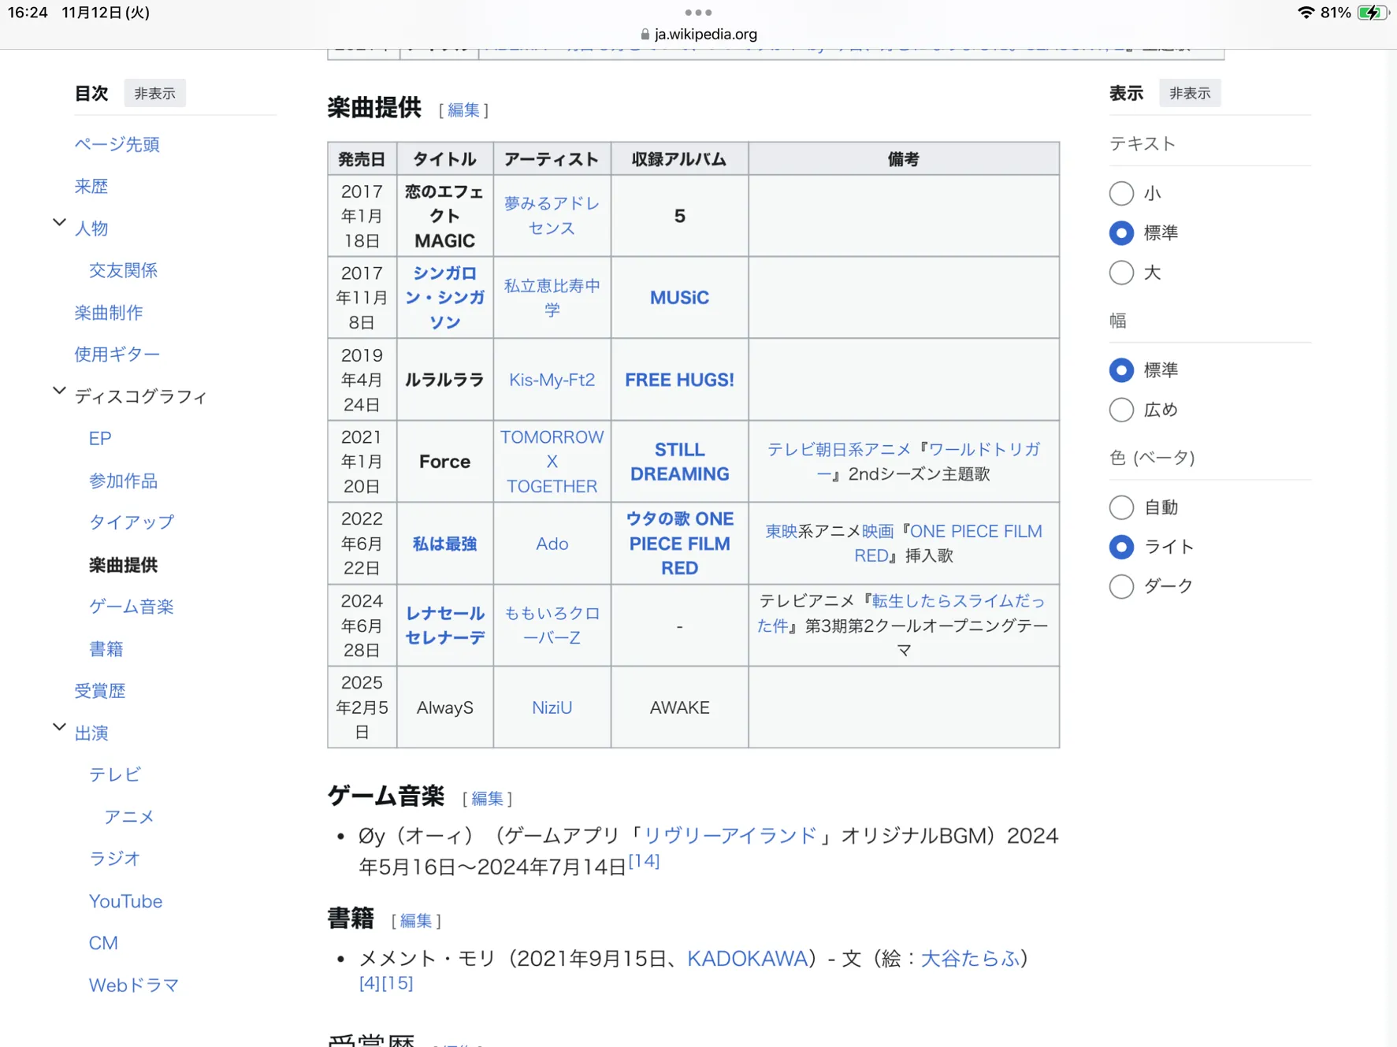Screen dimensions: 1397x1047
Task: Select the 標準 width radio button
Action: pyautogui.click(x=1121, y=369)
